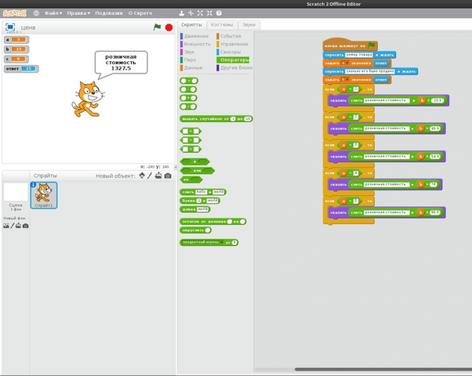Image resolution: width=472 pixels, height=376 pixels.
Task: Select the Delete scissors tool
Action: click(x=191, y=13)
